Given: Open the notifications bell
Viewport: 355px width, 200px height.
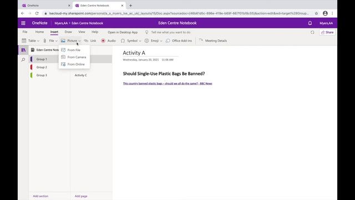Looking at the screenshot, I should click(310, 23).
